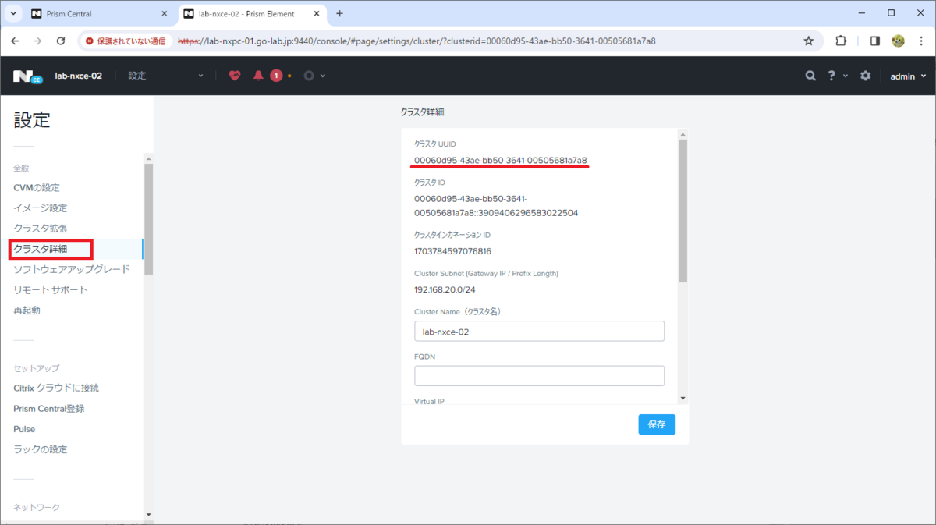Open the alerts bell icon
The width and height of the screenshot is (936, 525).
pos(258,76)
